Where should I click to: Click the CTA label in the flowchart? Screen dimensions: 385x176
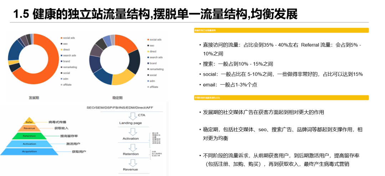point(141,115)
